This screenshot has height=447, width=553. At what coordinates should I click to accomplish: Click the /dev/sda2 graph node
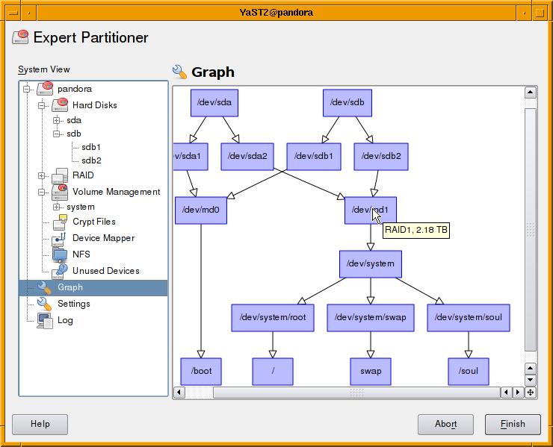(247, 157)
